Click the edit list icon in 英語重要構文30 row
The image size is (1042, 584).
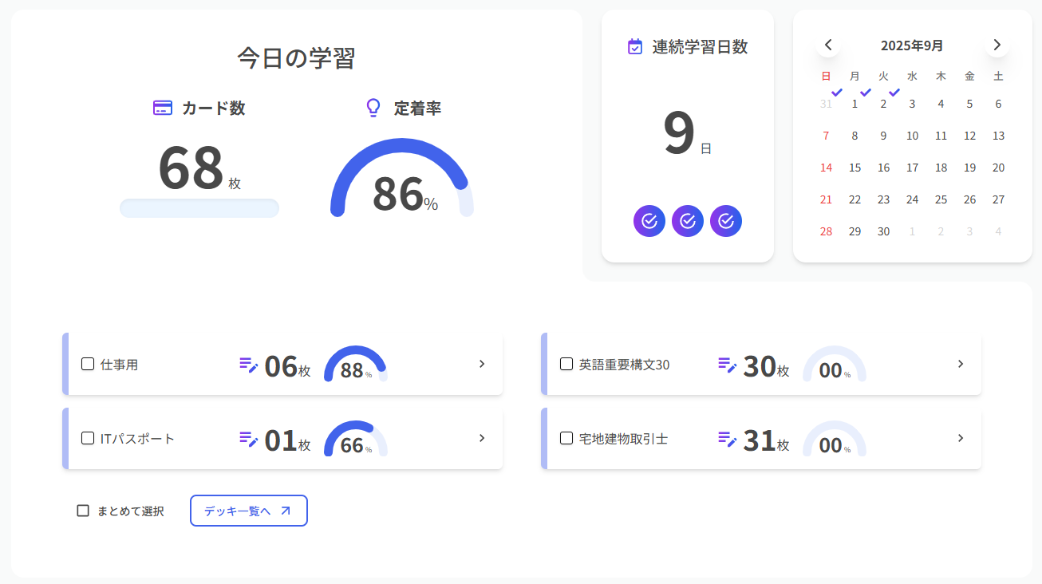[x=728, y=365]
